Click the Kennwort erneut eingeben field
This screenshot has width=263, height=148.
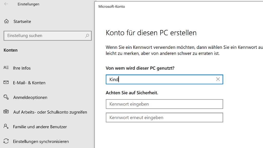tap(164, 117)
